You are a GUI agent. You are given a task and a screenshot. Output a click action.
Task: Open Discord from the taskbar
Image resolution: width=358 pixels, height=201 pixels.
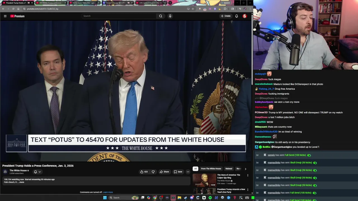[x=192, y=198]
